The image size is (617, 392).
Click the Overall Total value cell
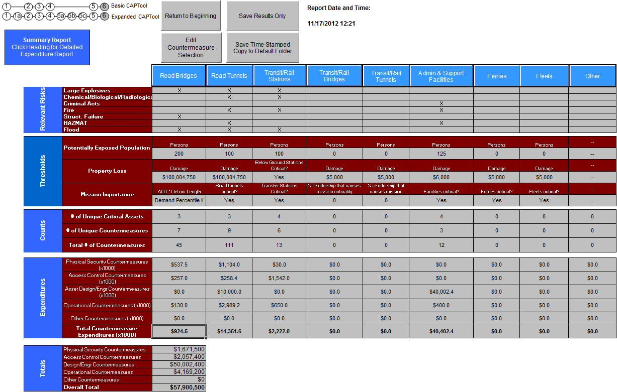point(179,387)
